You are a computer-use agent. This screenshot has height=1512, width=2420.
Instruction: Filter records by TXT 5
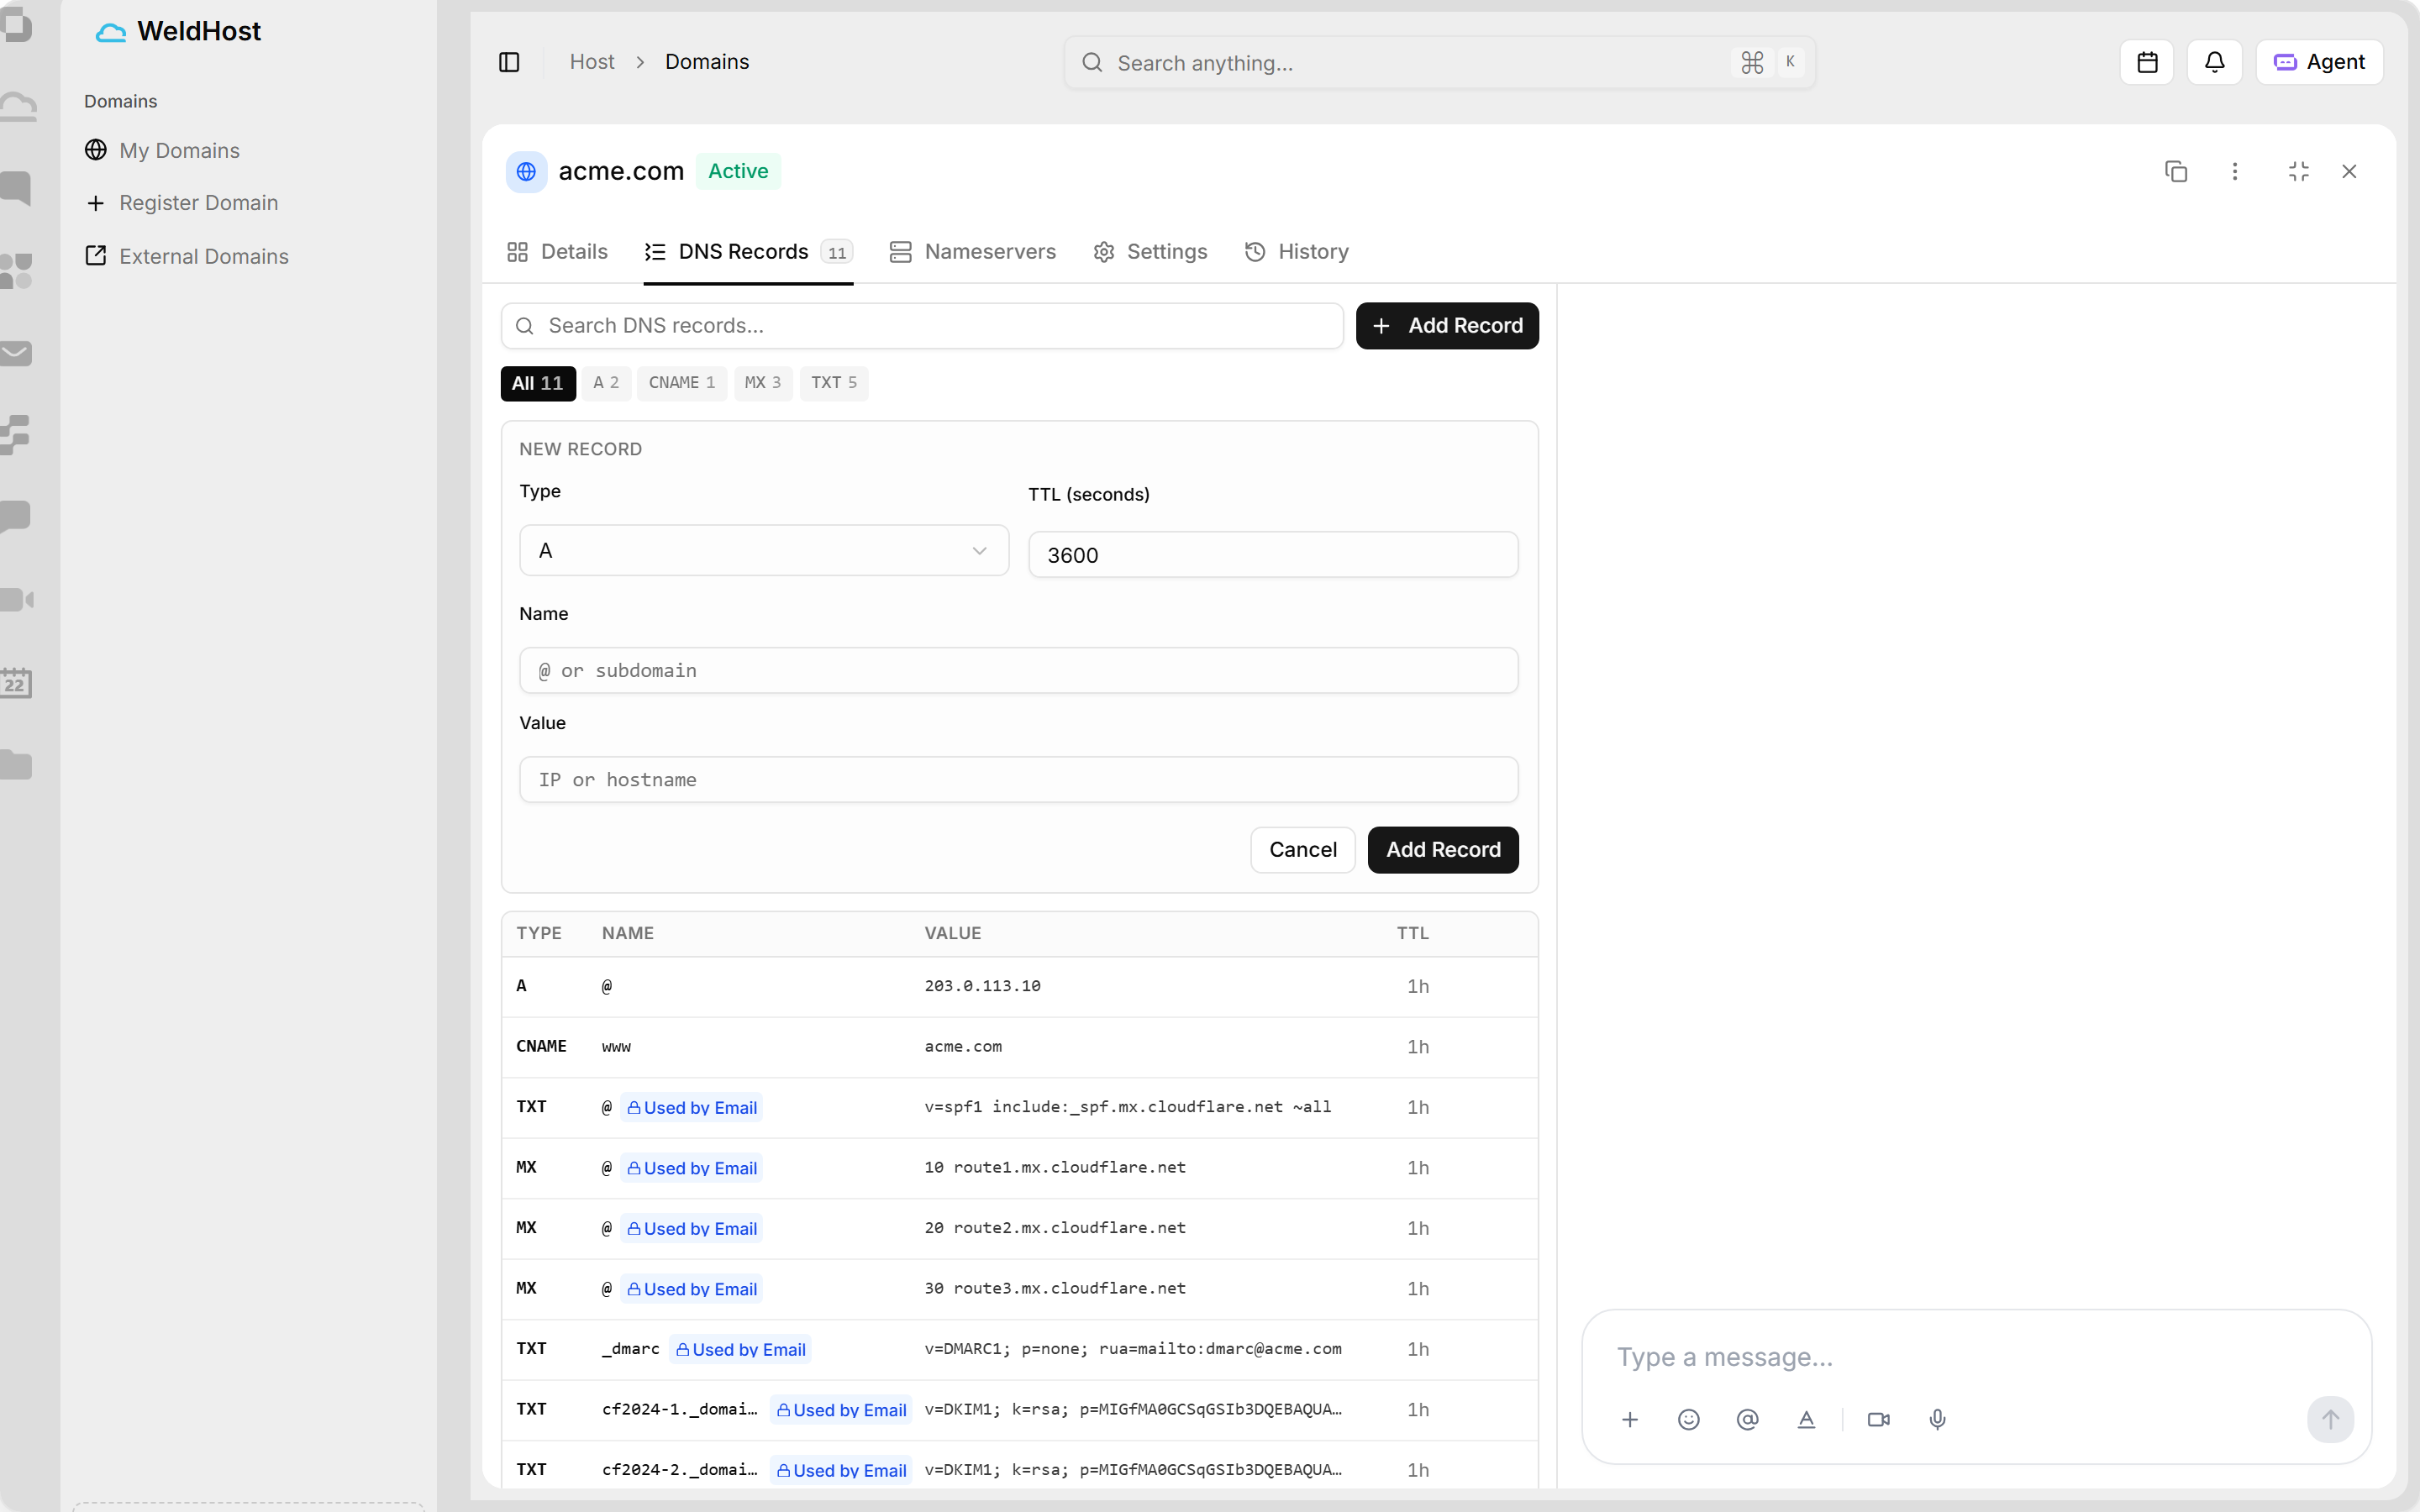click(834, 383)
